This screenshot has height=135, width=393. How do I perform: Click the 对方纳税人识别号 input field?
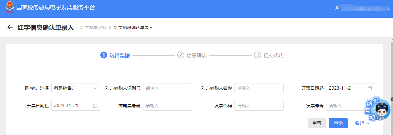tap(167, 88)
